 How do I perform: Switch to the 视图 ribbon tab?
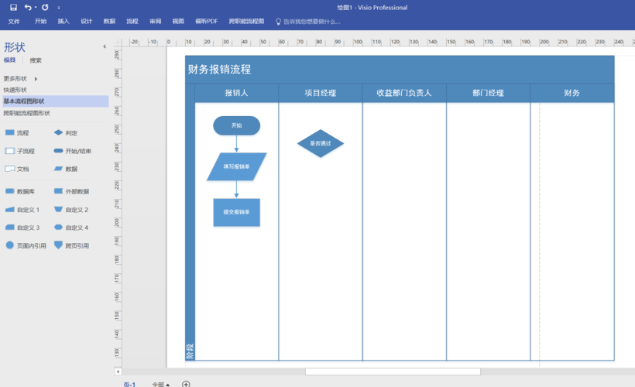tap(178, 22)
